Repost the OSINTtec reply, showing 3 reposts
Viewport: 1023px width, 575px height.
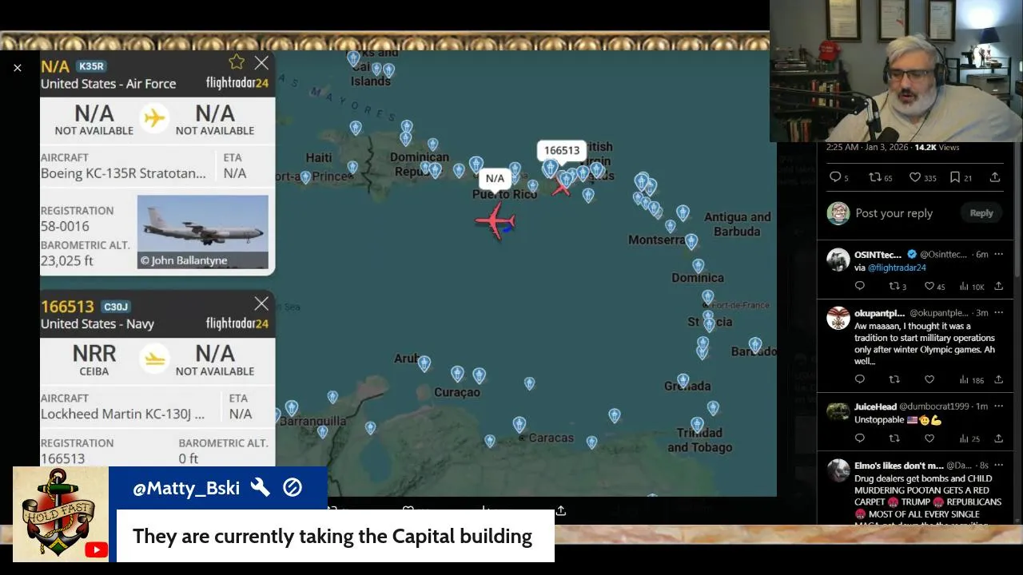(x=898, y=286)
